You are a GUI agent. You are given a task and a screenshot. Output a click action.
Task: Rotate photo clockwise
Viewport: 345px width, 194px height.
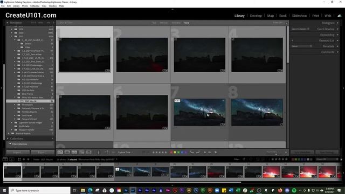tap(198, 152)
